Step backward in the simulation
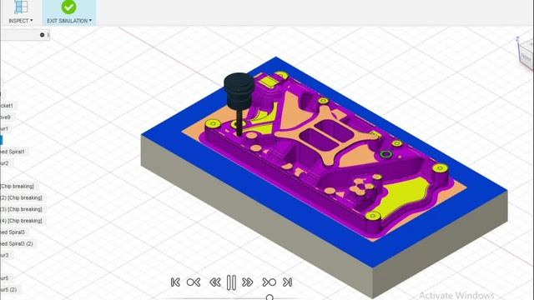The image size is (534, 300). click(215, 282)
